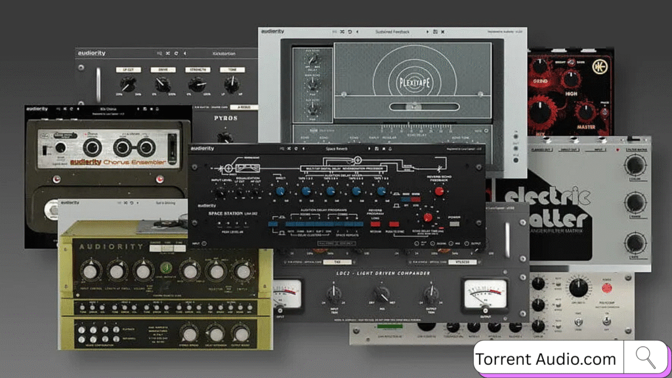Click the Audiority logo on the Kickstortion plugin
This screenshot has width=672, height=378.
click(92, 53)
